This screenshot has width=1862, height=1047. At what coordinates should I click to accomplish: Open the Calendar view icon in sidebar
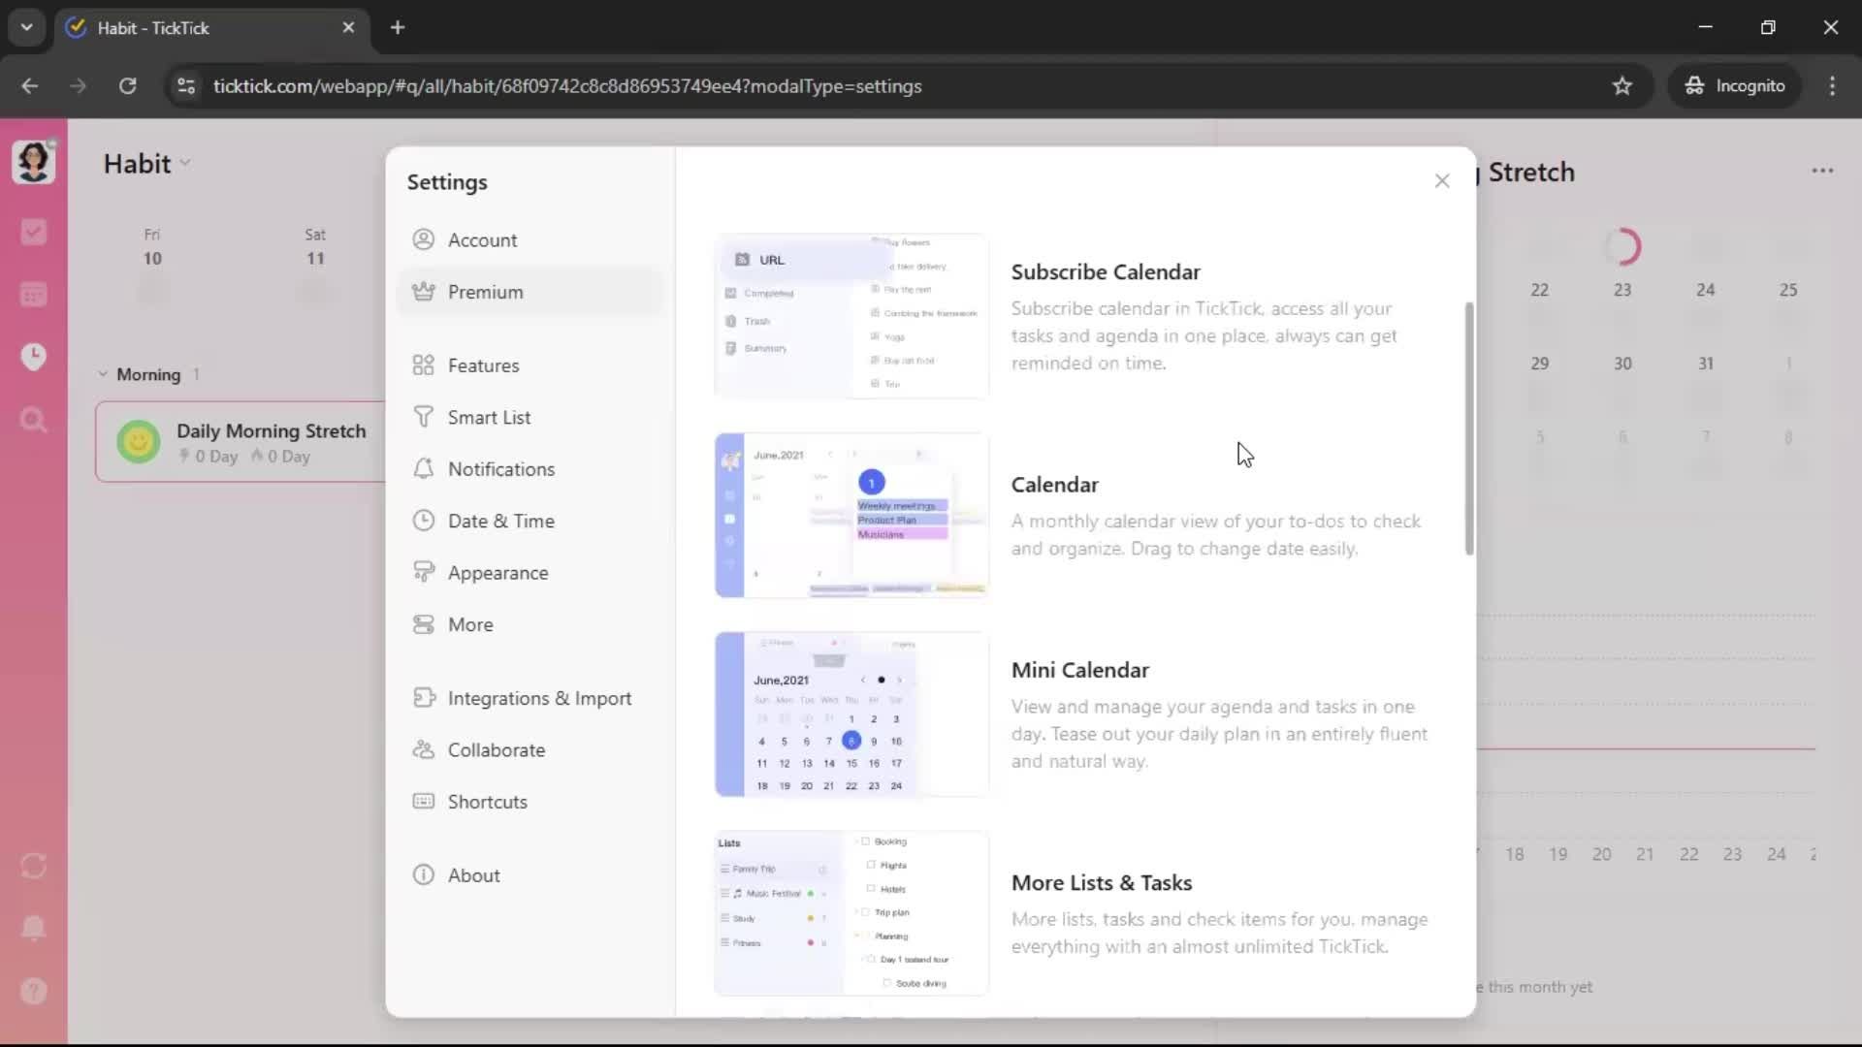34,295
